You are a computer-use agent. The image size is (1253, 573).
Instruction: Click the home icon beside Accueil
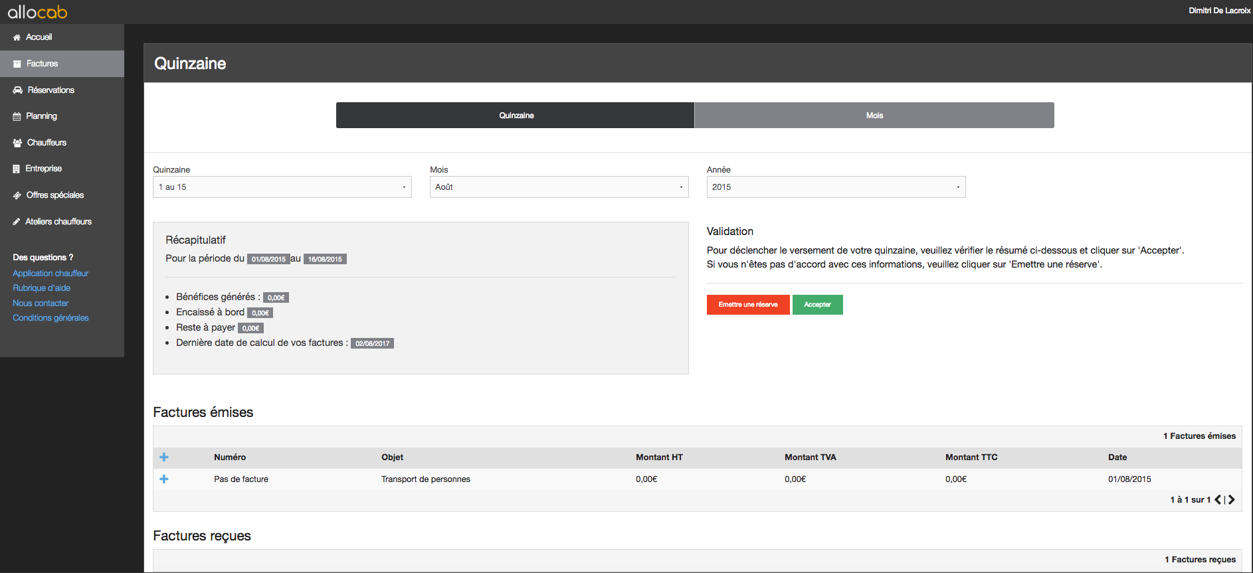(x=17, y=37)
